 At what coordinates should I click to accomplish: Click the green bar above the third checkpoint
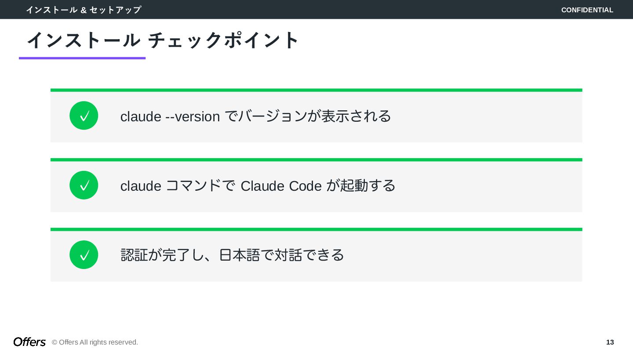(316, 229)
